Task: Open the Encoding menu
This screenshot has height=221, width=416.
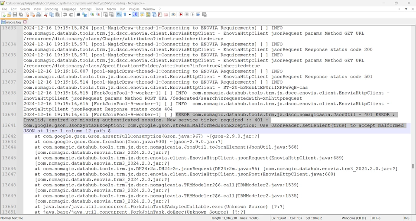Action: point(51,9)
